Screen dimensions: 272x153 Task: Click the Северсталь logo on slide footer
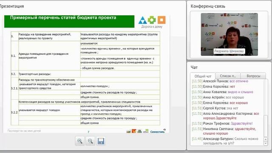point(158,131)
